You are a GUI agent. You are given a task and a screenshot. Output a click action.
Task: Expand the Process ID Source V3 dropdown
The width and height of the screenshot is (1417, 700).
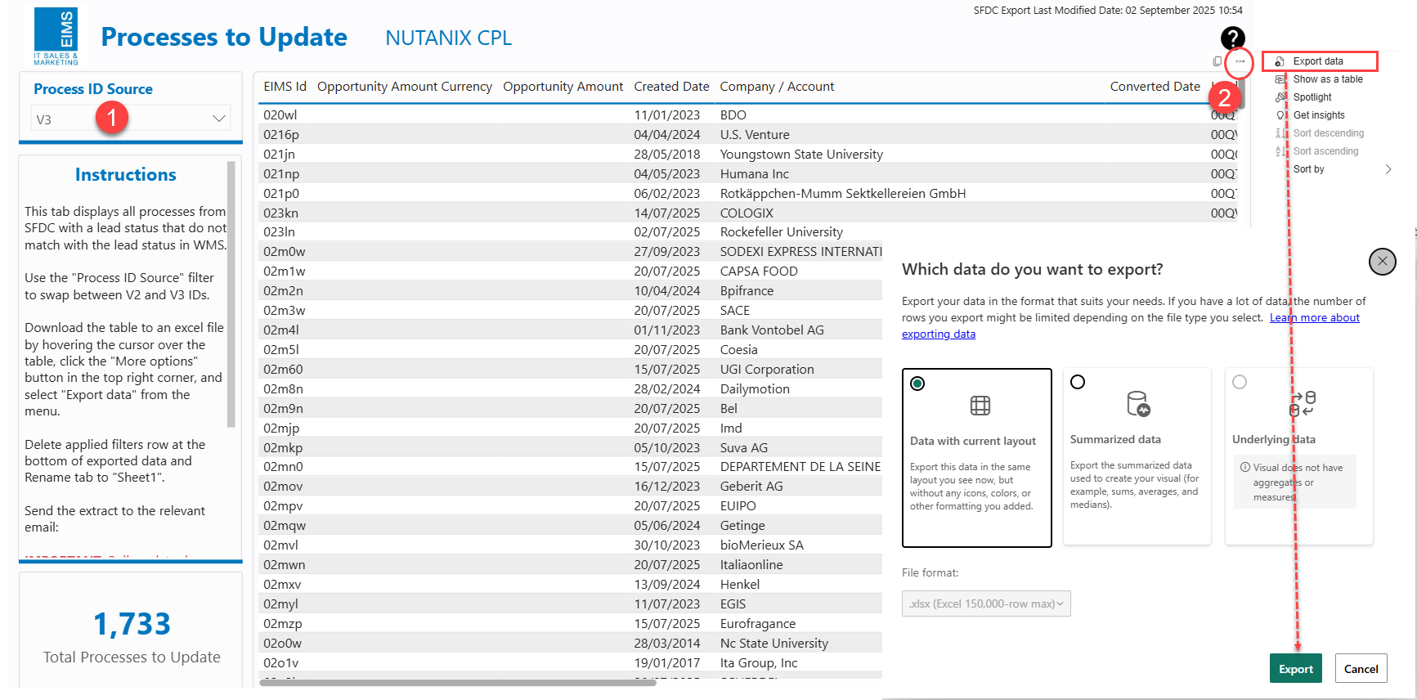click(x=218, y=119)
